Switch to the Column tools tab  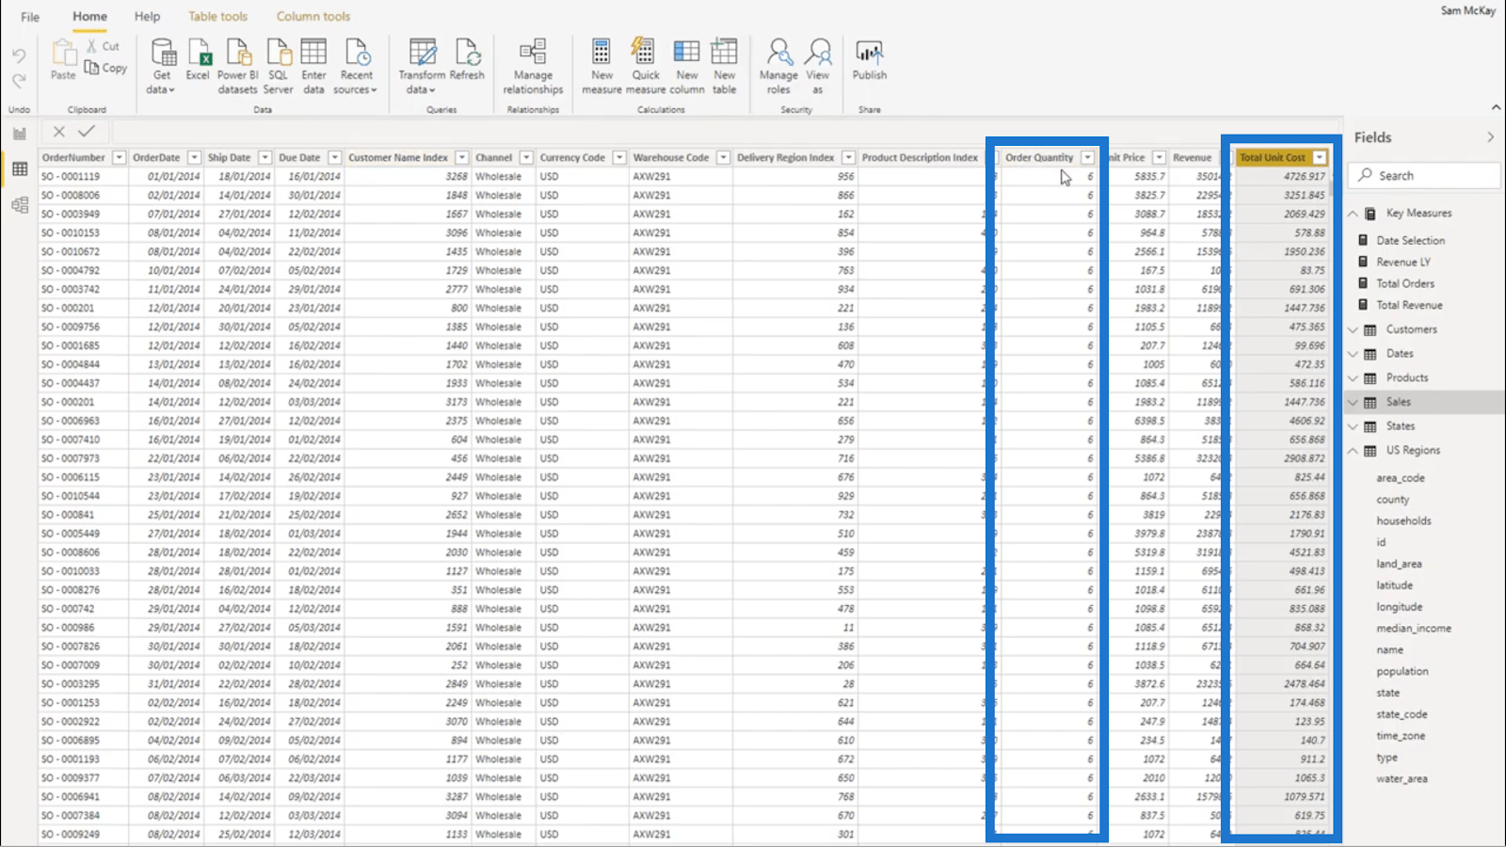[313, 17]
